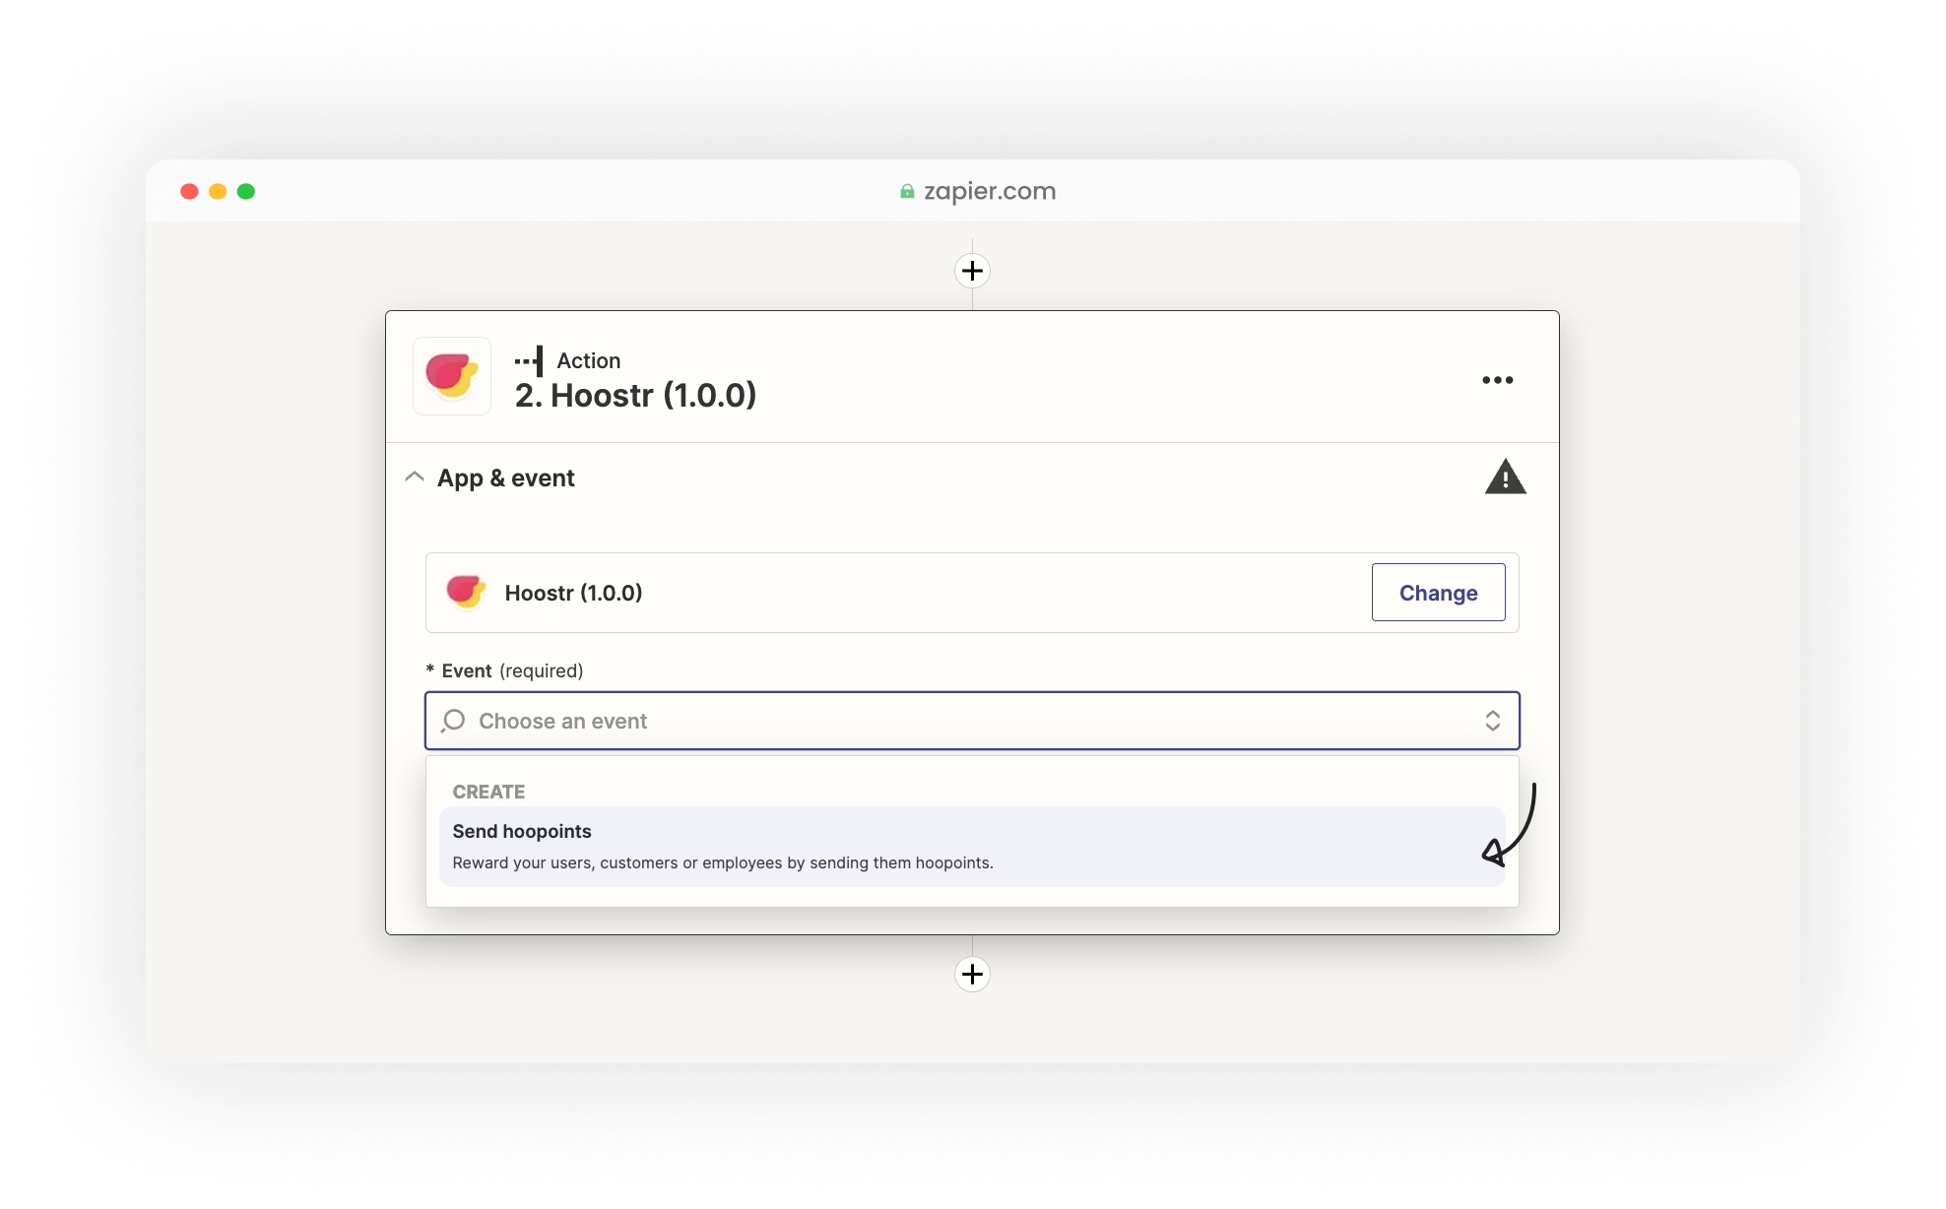Open the three-dot action menu
This screenshot has height=1209, width=1946.
[1497, 380]
